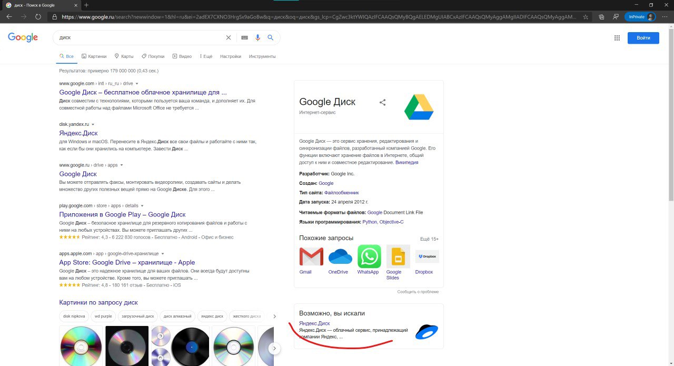Add page to favorites with star icon
This screenshot has height=366, width=674.
point(586,17)
